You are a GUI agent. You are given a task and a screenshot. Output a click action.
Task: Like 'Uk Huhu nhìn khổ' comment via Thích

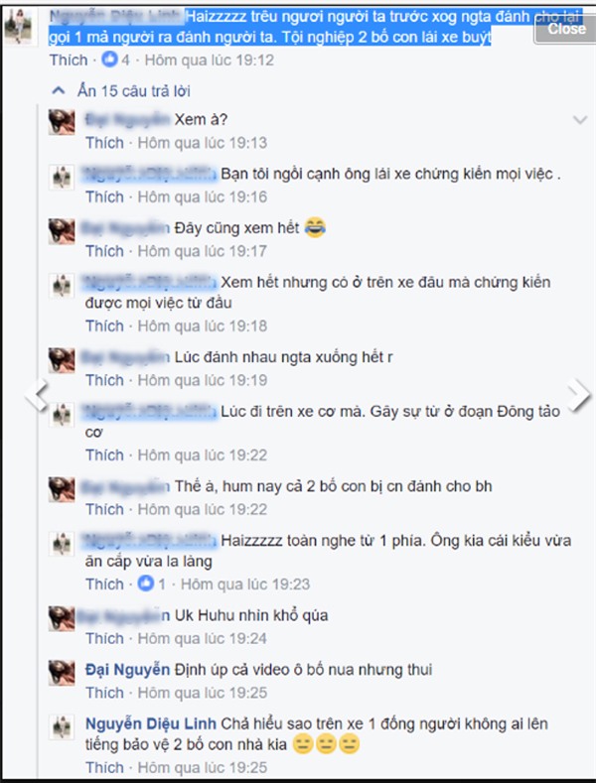pyautogui.click(x=104, y=638)
